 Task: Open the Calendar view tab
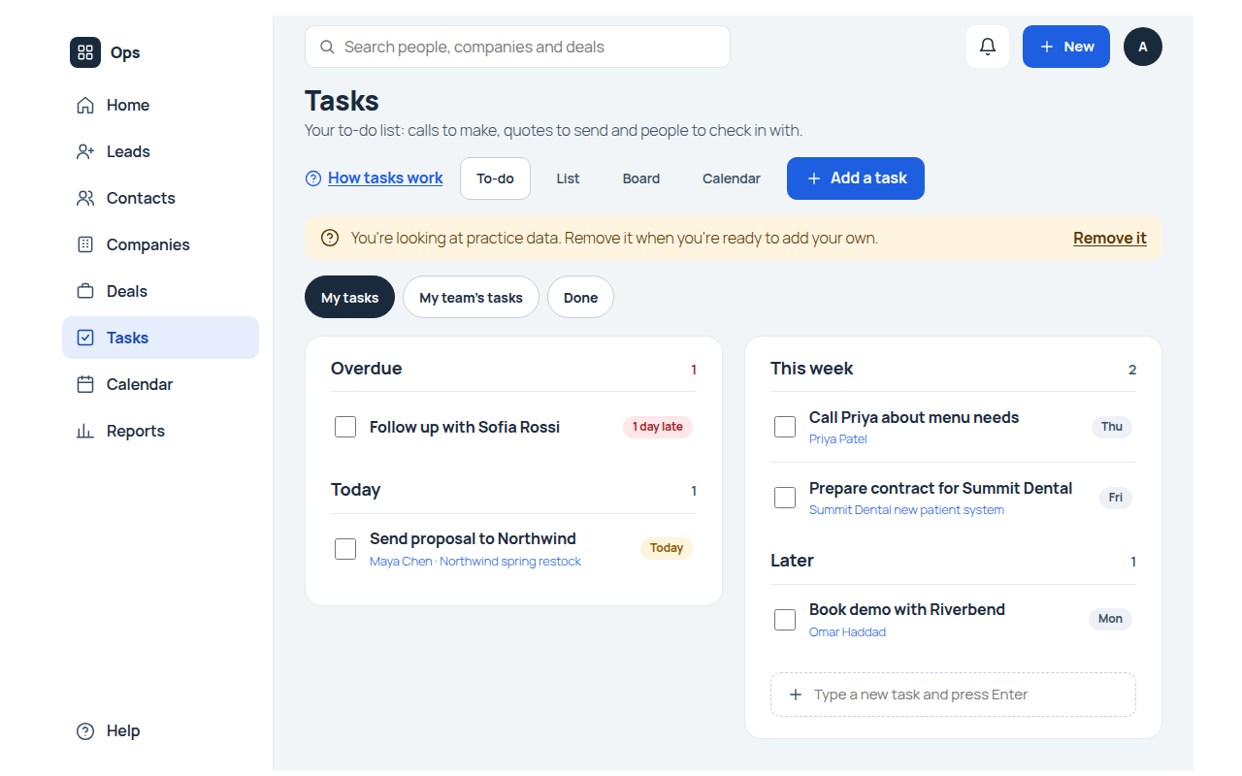(x=732, y=178)
